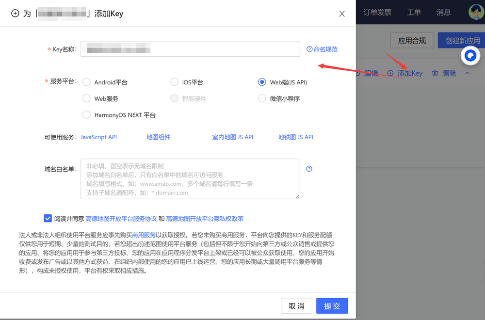The width and height of the screenshot is (485, 320).
Task: Click the 添加Key plus icon
Action: pos(390,73)
